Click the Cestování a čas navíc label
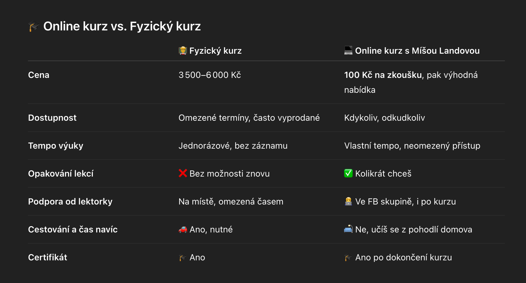The width and height of the screenshot is (526, 283). point(73,230)
